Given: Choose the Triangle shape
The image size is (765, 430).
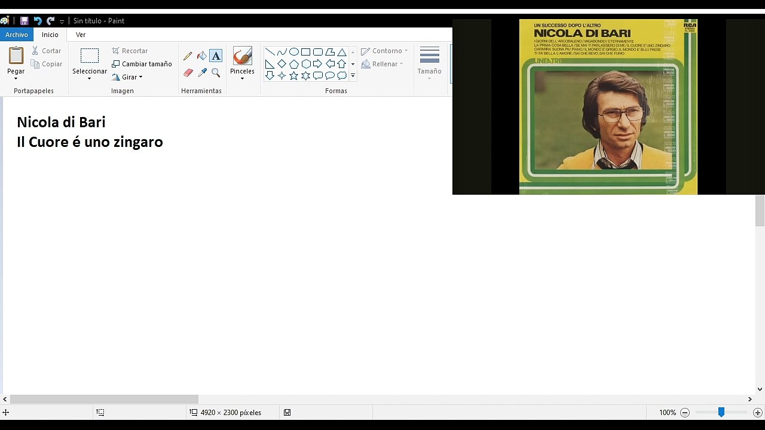Looking at the screenshot, I should click(342, 52).
